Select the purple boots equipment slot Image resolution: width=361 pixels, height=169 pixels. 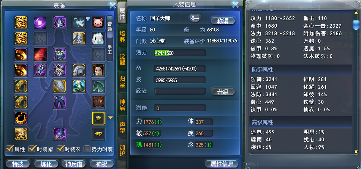[60, 134]
